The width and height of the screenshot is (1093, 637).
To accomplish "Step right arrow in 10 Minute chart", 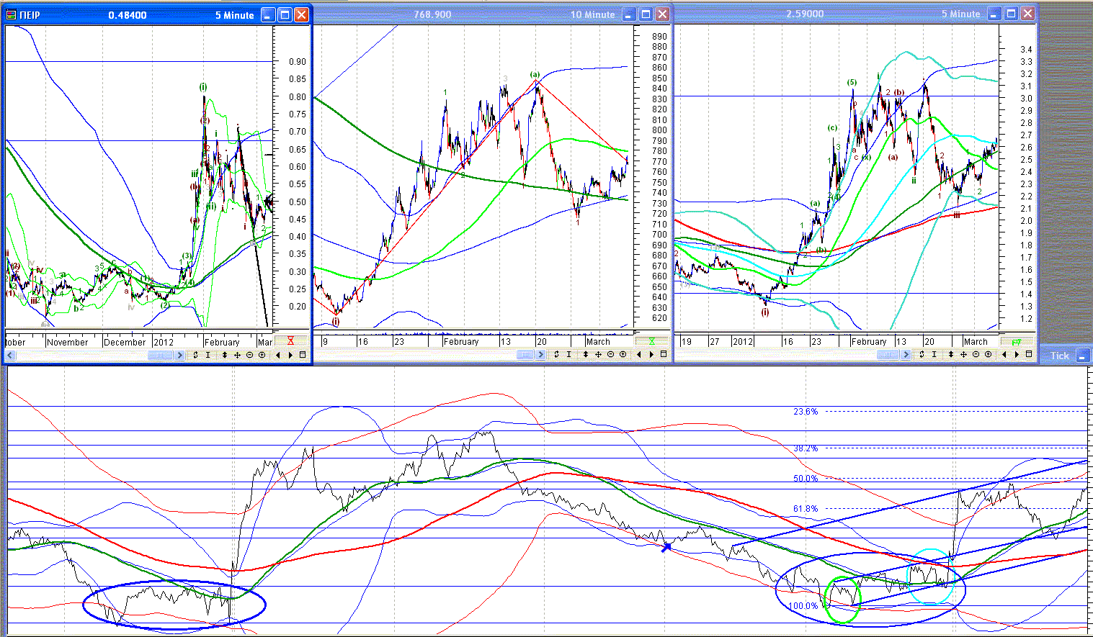I will point(651,354).
